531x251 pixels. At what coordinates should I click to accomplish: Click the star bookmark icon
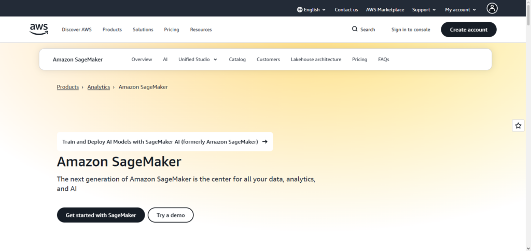(x=518, y=126)
